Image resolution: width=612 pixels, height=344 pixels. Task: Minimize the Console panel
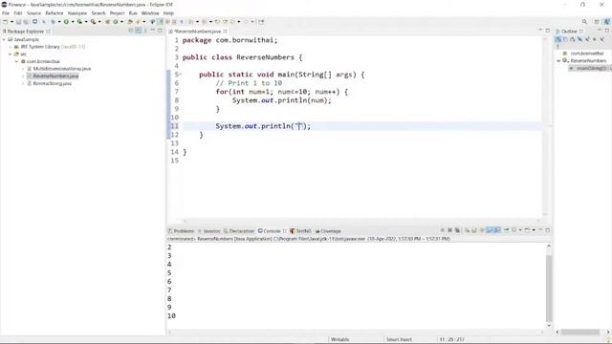click(x=540, y=230)
